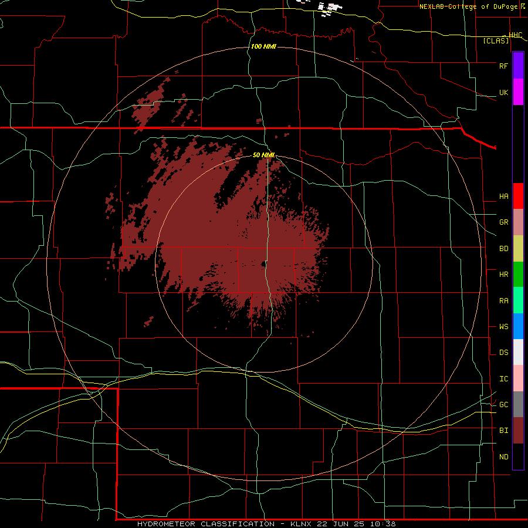This screenshot has height=528, width=528.
Task: Click the 50 NMI range ring label
Action: point(263,155)
